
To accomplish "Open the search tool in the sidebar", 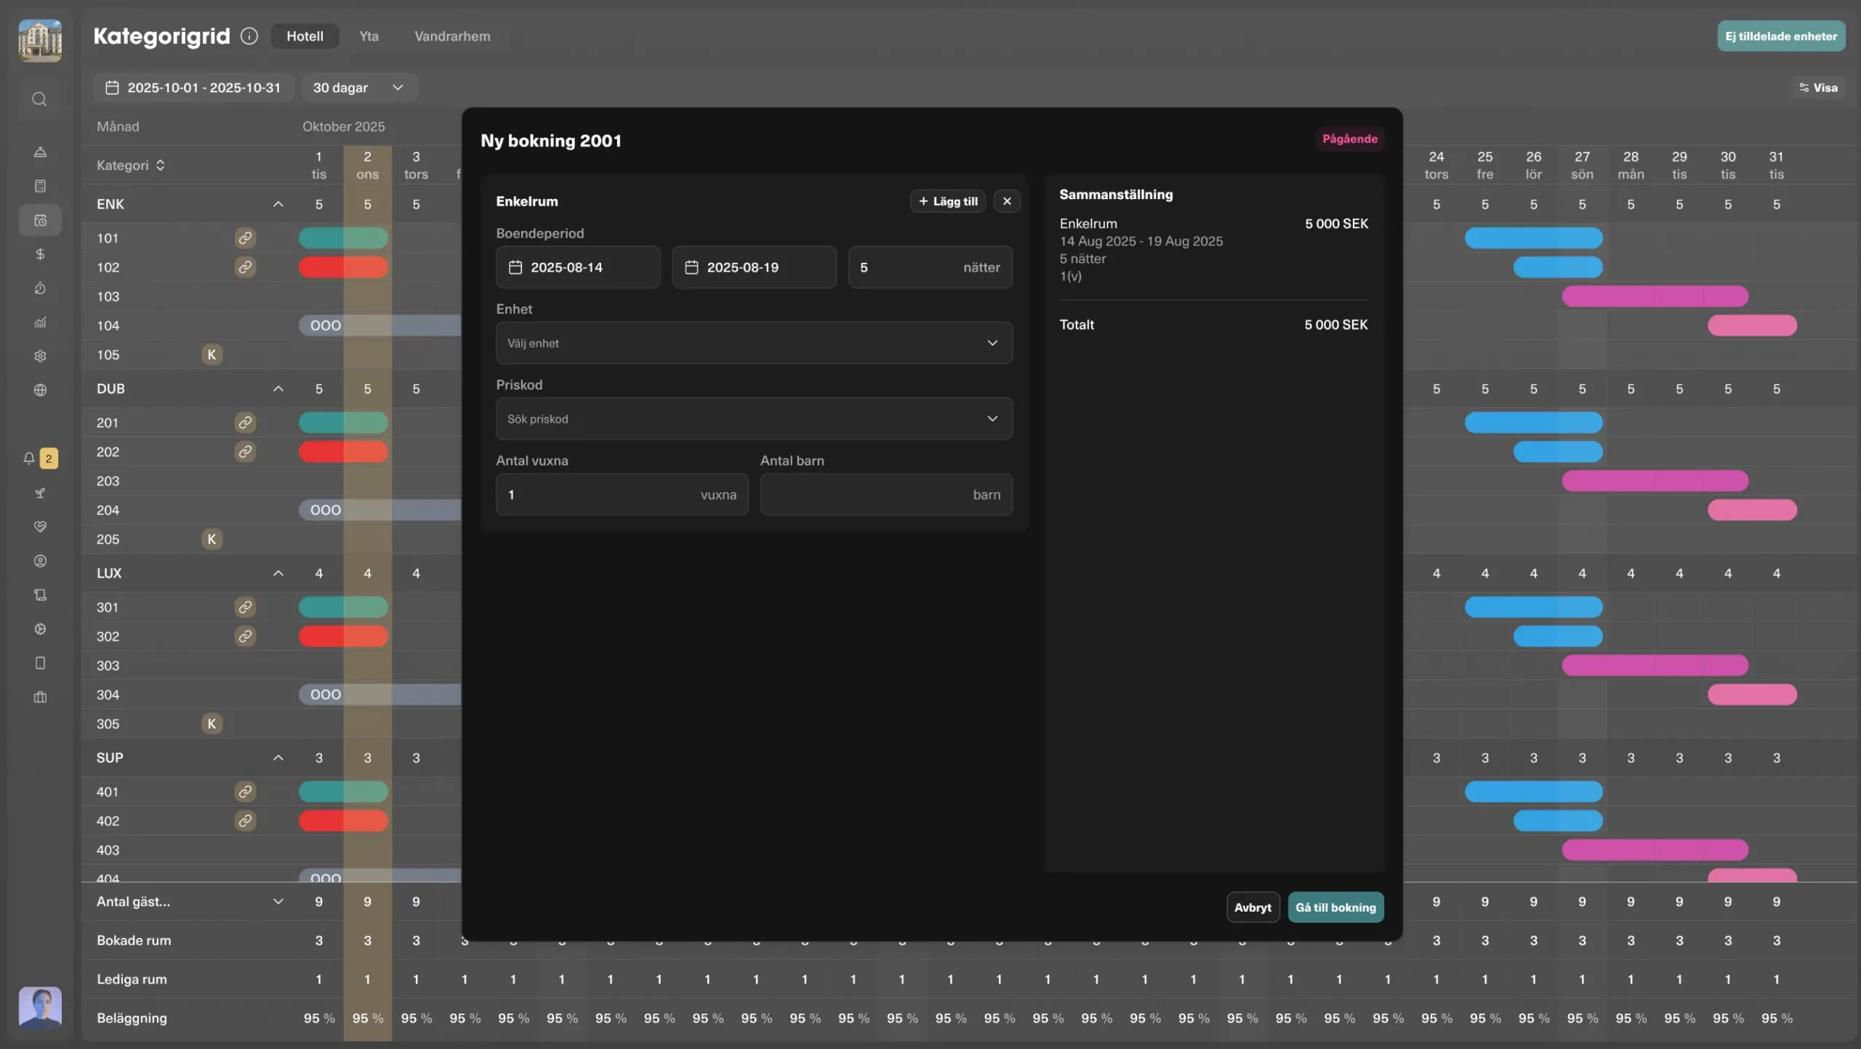I will pyautogui.click(x=40, y=100).
